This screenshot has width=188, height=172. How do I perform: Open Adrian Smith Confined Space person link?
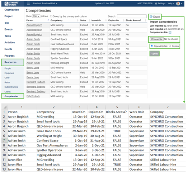click(33, 39)
